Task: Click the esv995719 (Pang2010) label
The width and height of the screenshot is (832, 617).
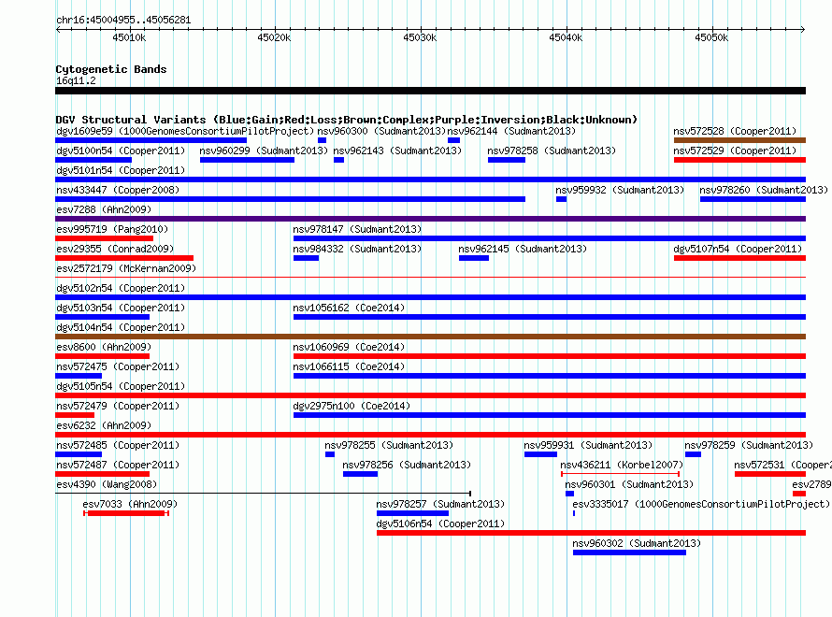Action: coord(112,229)
